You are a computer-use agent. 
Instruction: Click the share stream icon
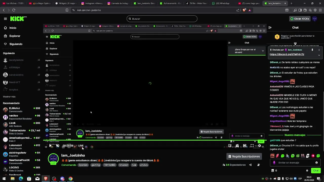[x=250, y=165]
